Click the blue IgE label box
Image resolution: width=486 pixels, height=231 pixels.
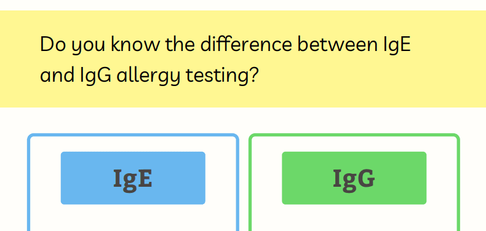[x=133, y=178]
